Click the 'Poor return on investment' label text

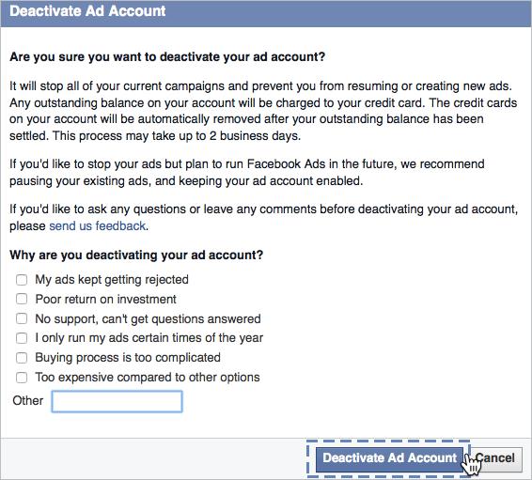[x=106, y=300]
